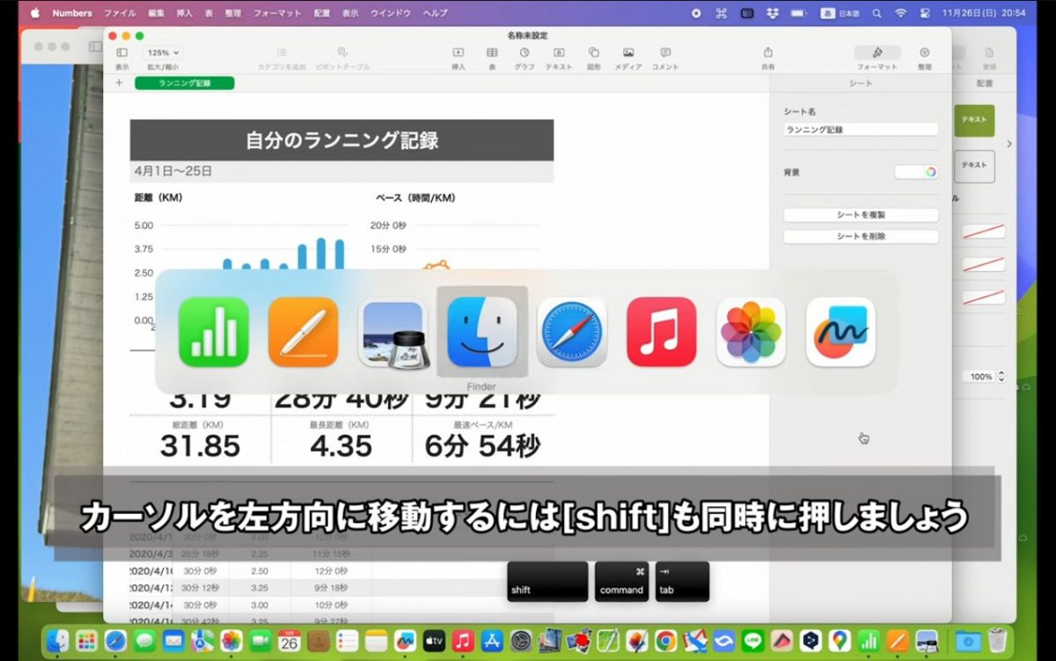Click the 4月1日〜25日 subtitle text
The height and width of the screenshot is (661, 1056).
(173, 171)
